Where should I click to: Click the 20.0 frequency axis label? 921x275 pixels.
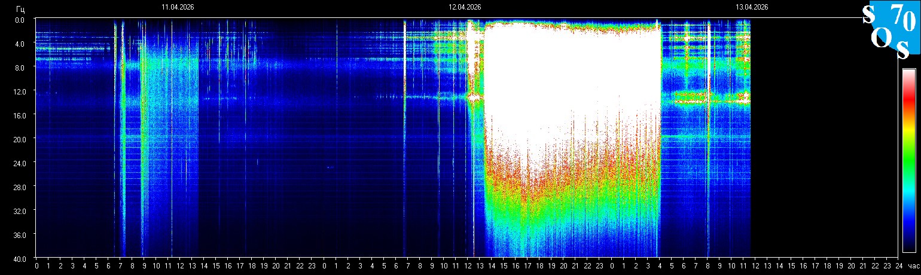click(x=20, y=139)
